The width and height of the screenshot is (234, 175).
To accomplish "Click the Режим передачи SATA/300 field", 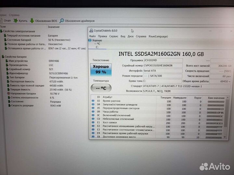I will click(162, 76).
